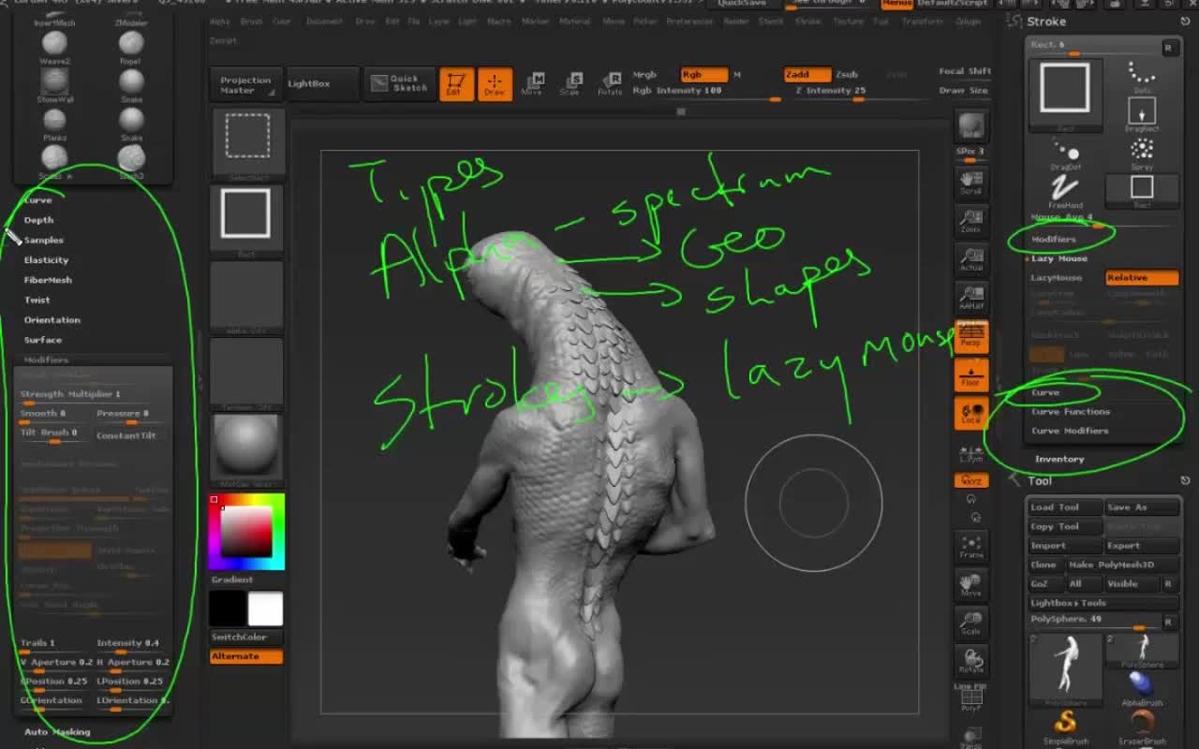Toggle Rgb paint mode
This screenshot has height=749, width=1199.
[703, 75]
